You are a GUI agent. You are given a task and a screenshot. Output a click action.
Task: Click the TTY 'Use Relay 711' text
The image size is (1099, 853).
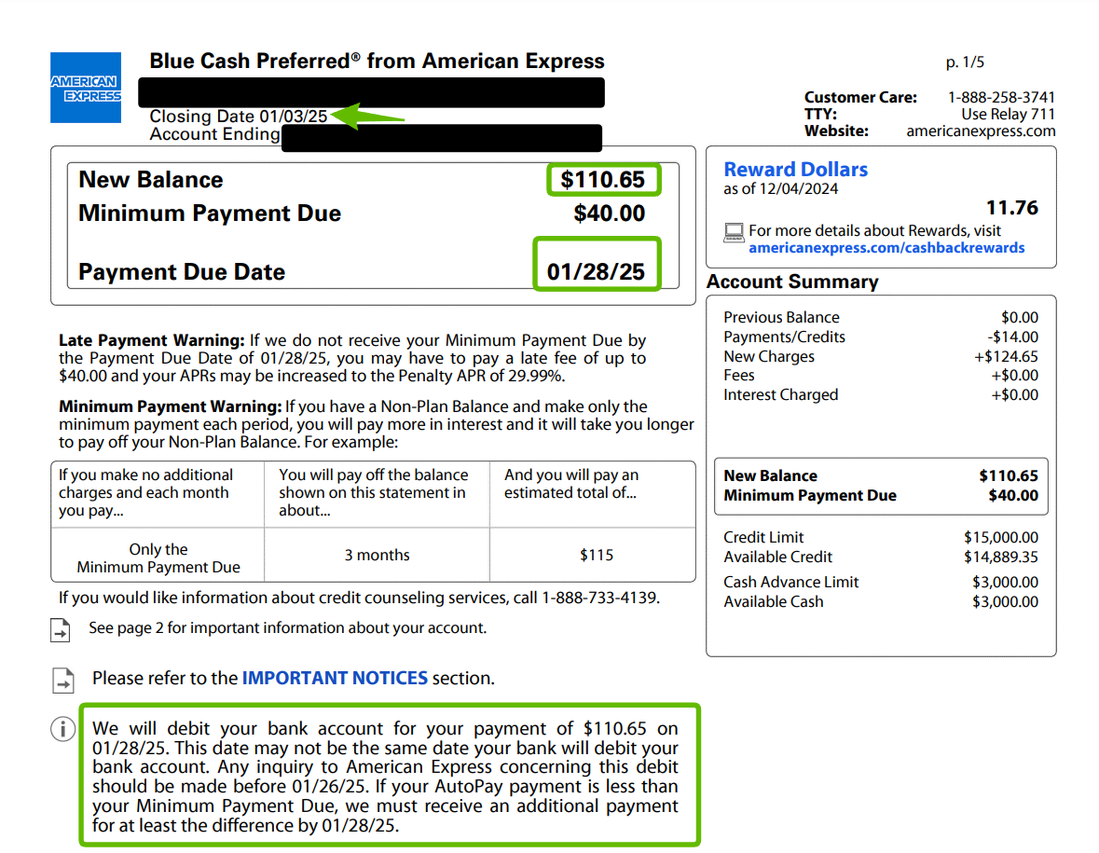1008,115
